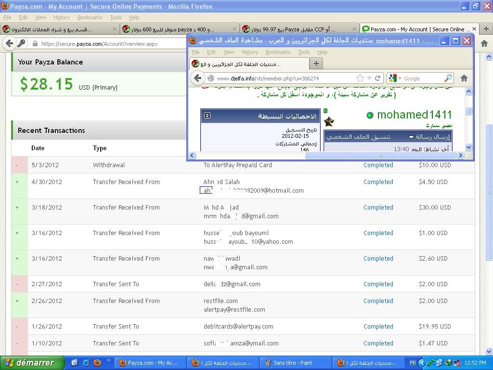Image resolution: width=493 pixels, height=370 pixels.
Task: Click the Date column header
Action: [x=38, y=148]
